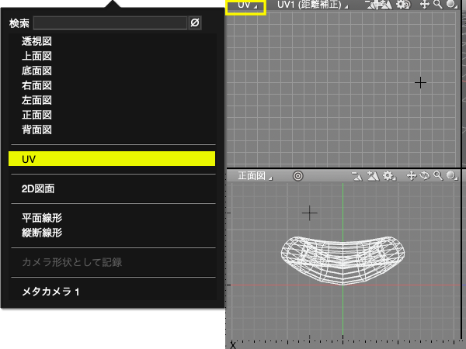The image size is (466, 349).
Task: Open the gear settings in front view pane
Action: [388, 176]
